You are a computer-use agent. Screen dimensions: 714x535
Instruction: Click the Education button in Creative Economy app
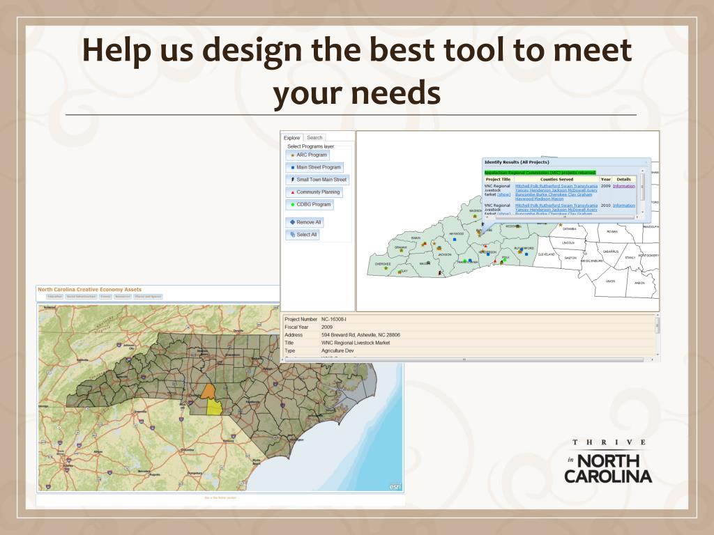[x=54, y=297]
